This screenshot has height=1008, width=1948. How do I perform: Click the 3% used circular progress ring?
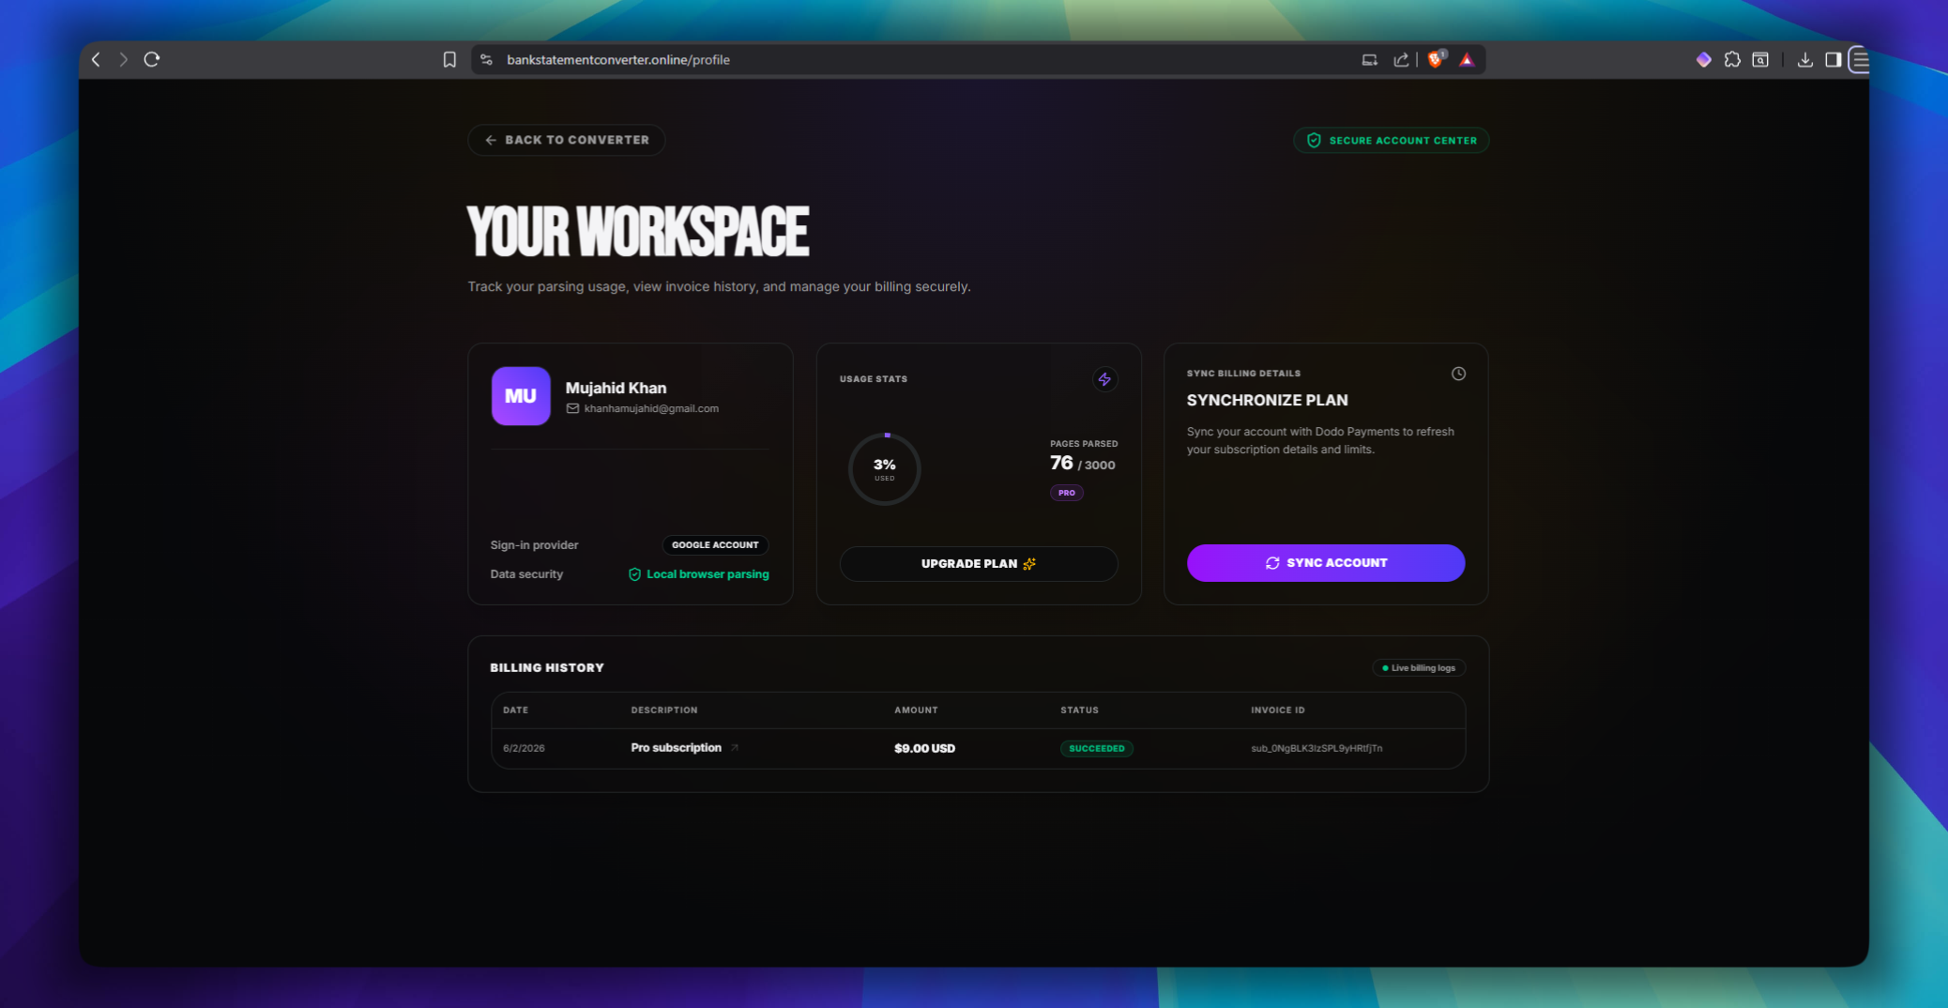tap(885, 468)
